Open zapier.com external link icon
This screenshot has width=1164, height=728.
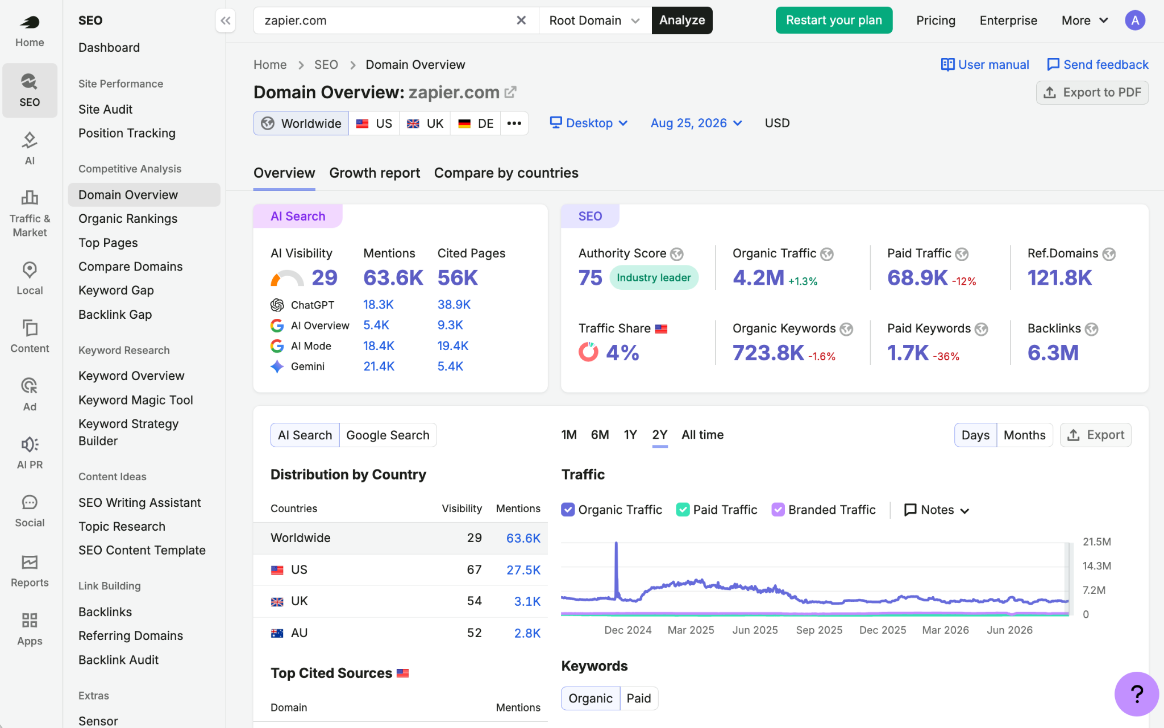(511, 91)
